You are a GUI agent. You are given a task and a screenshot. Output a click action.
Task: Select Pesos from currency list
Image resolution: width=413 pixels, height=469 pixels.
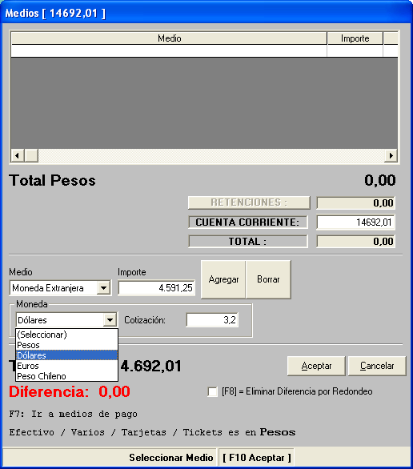[x=66, y=345]
